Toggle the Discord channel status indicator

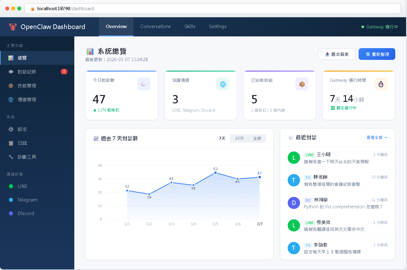pyautogui.click(x=11, y=213)
